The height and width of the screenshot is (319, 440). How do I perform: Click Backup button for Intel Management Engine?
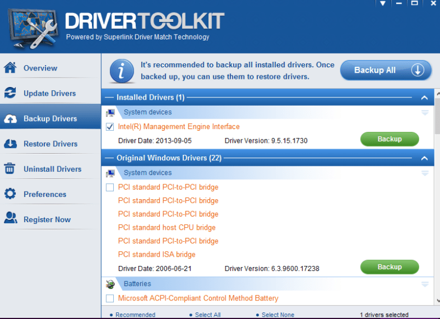point(389,139)
